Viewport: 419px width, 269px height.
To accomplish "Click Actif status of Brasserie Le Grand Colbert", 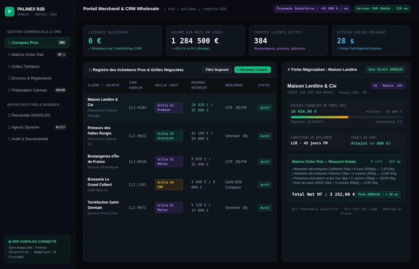I will [x=265, y=185].
